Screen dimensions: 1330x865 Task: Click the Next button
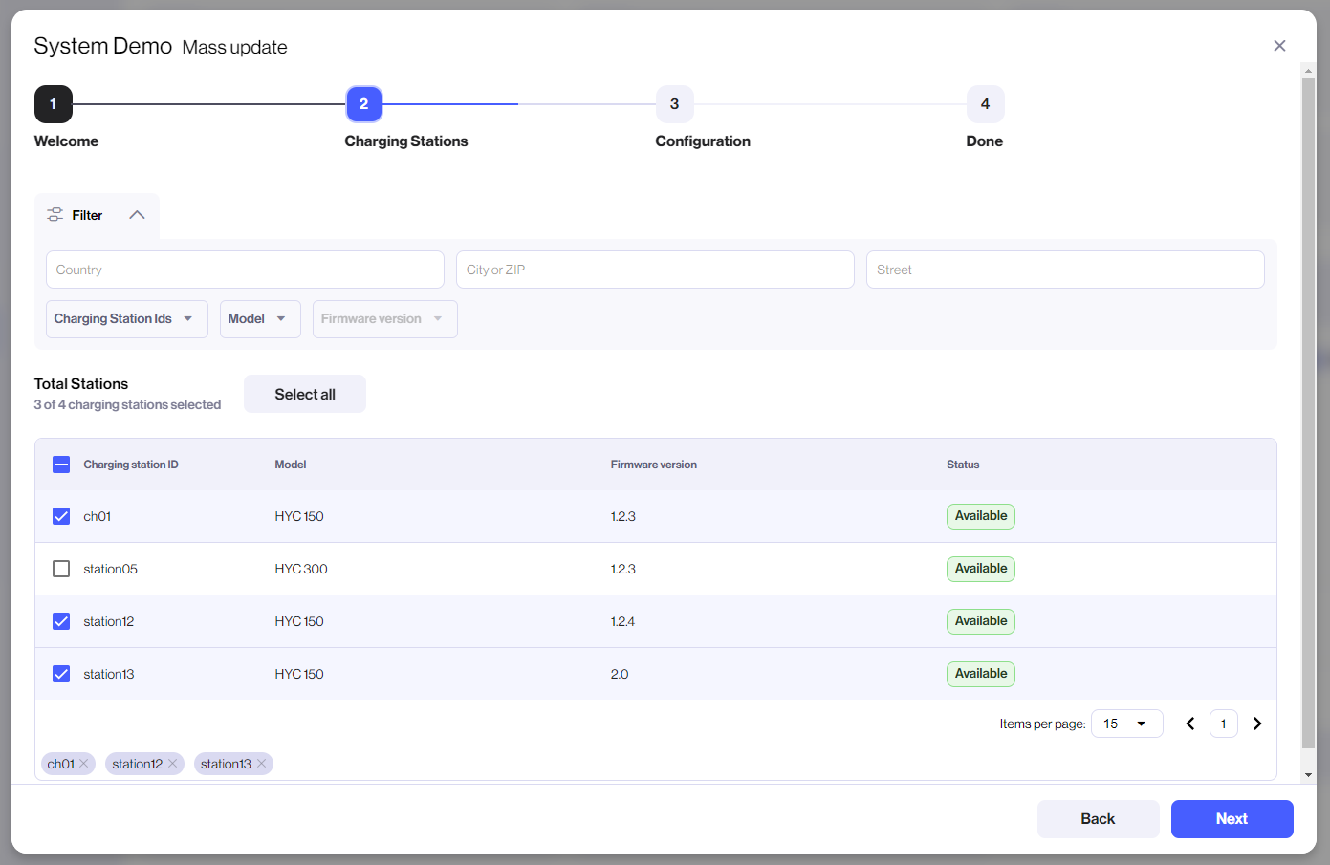[x=1232, y=819]
